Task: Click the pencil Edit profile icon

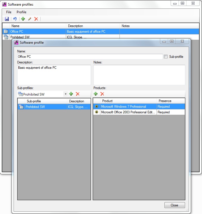Action: pyautogui.click(x=30, y=19)
